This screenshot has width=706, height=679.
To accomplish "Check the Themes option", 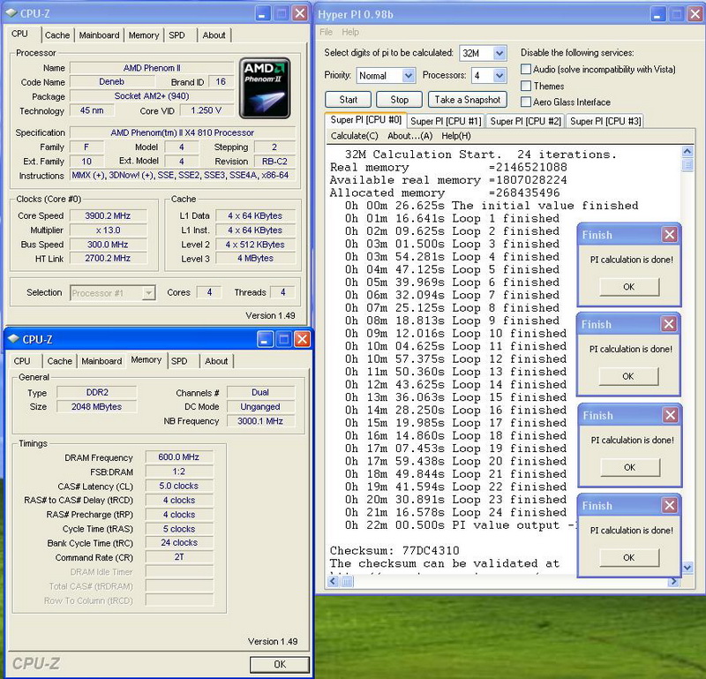I will (x=526, y=86).
